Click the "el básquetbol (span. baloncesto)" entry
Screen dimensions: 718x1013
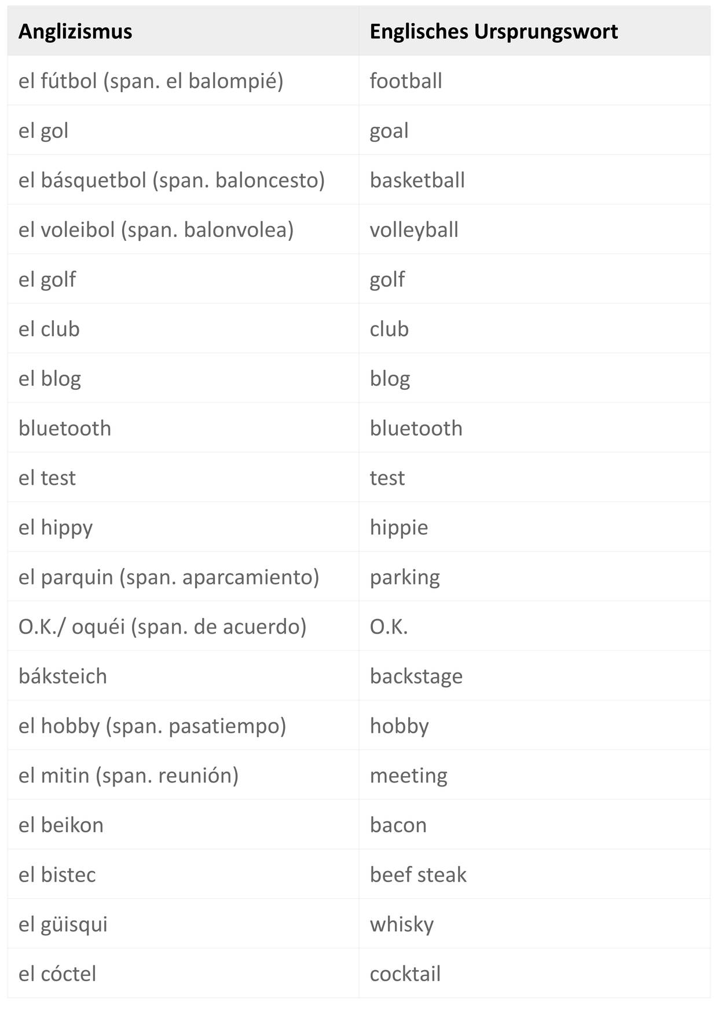[x=171, y=180]
